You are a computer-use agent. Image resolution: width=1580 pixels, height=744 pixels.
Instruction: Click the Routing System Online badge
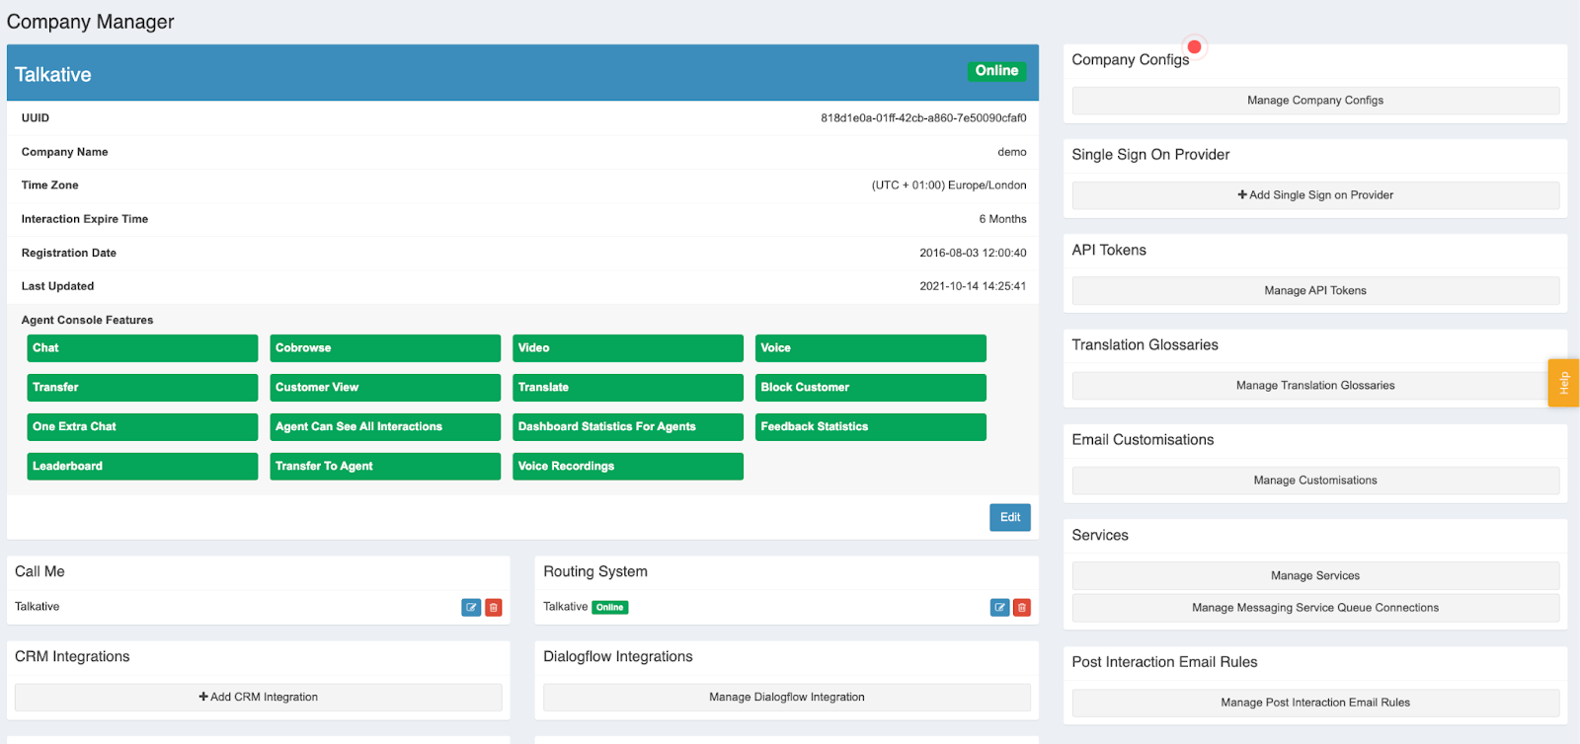point(610,608)
